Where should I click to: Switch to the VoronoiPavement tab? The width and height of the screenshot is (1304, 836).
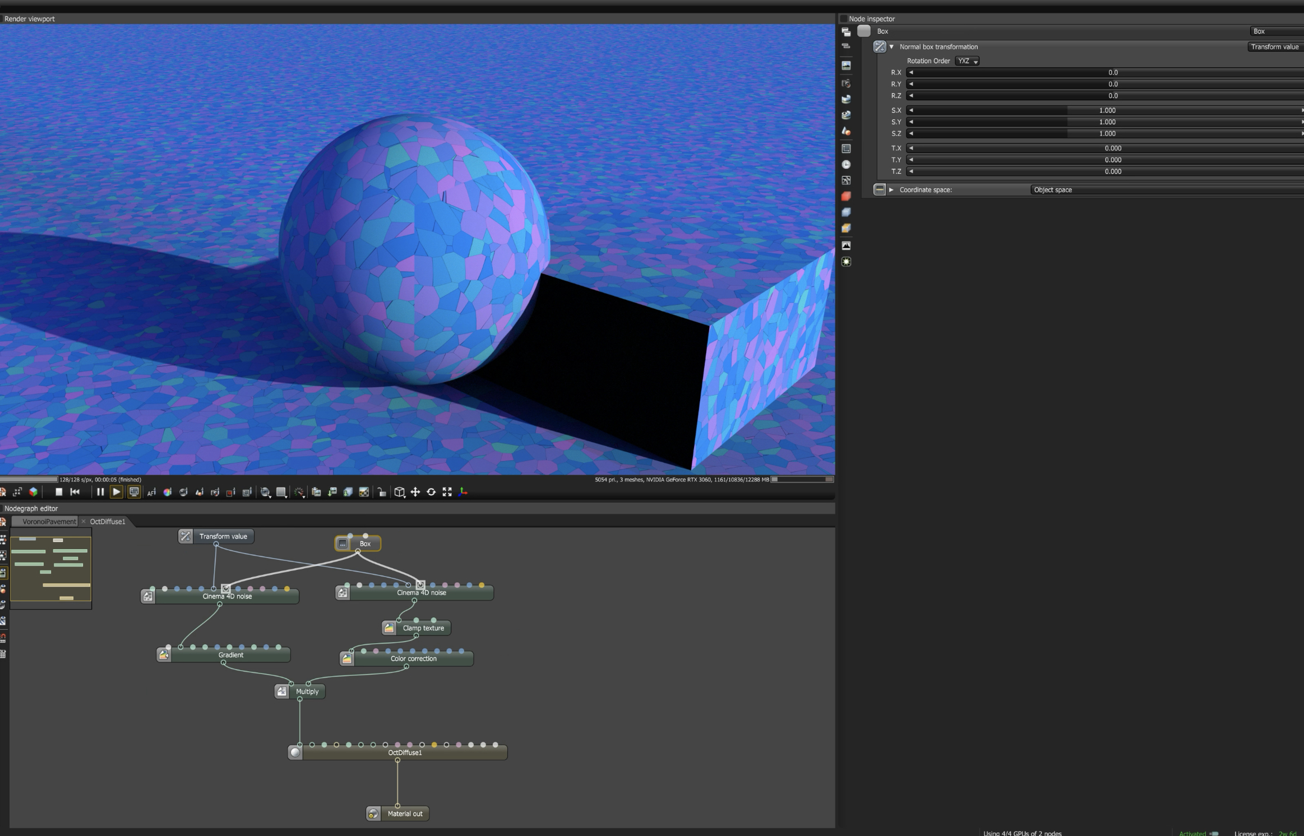49,522
